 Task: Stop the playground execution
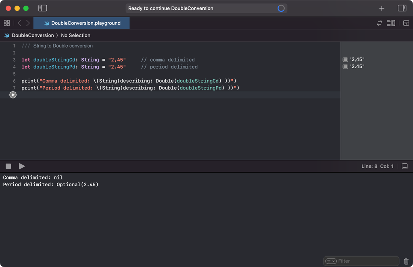click(x=8, y=166)
